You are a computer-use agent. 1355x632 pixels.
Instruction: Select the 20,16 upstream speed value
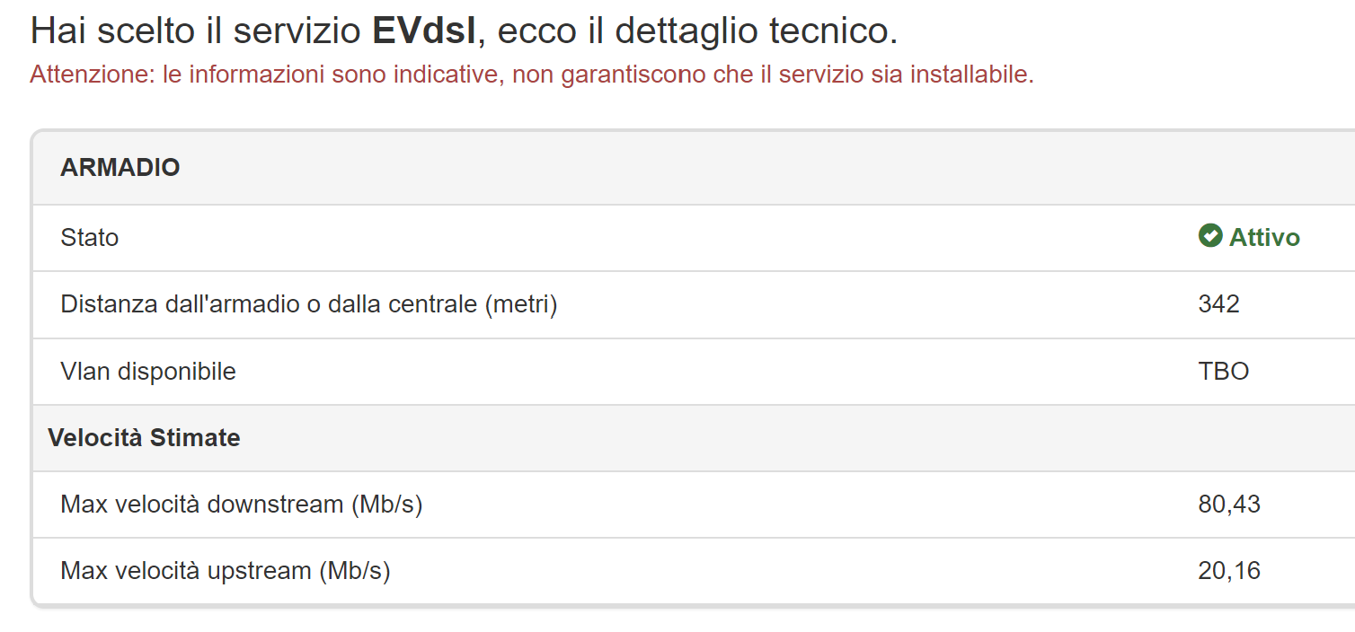coord(1229,571)
